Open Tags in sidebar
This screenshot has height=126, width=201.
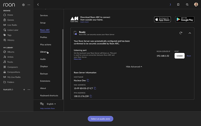coord(8,35)
